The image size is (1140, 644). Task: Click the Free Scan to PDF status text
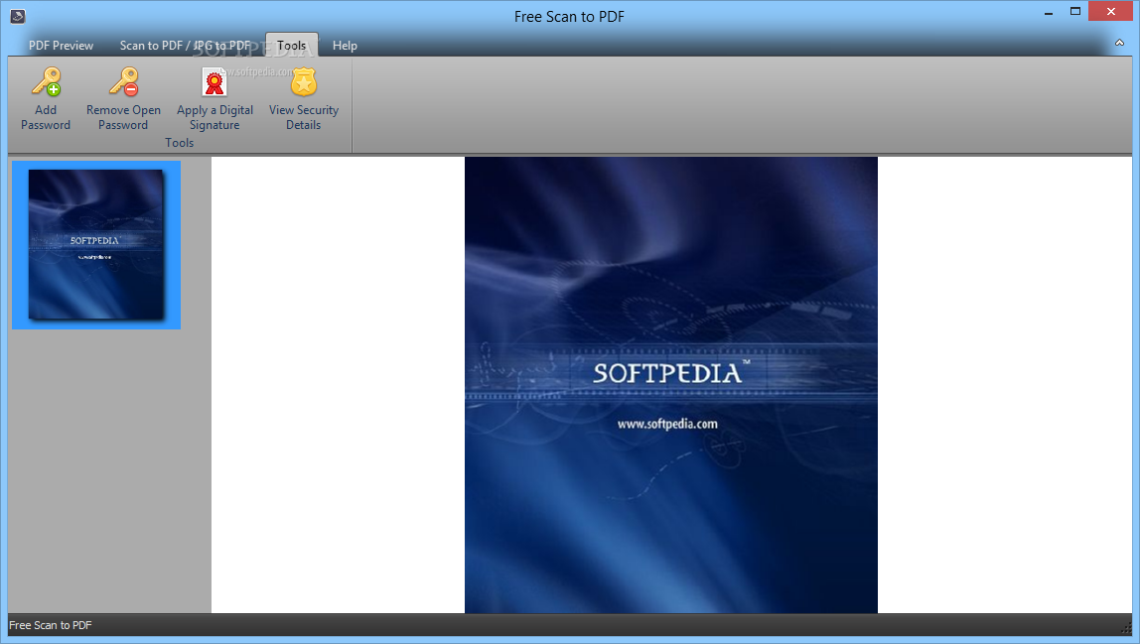tap(51, 625)
